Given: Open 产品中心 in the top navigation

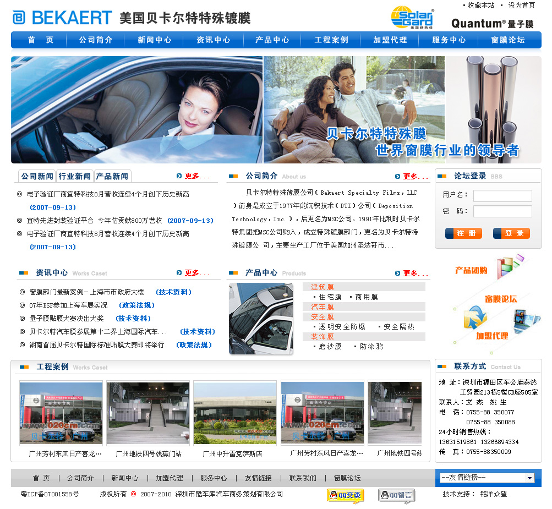Looking at the screenshot, I should [272, 40].
